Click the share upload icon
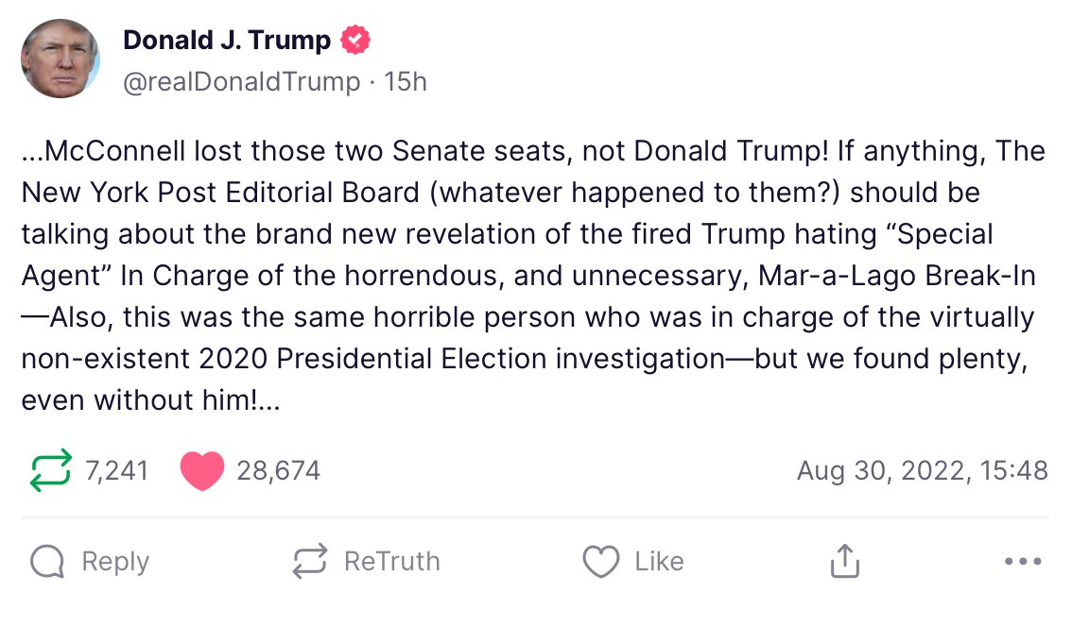This screenshot has height=627, width=1072. pos(844,562)
